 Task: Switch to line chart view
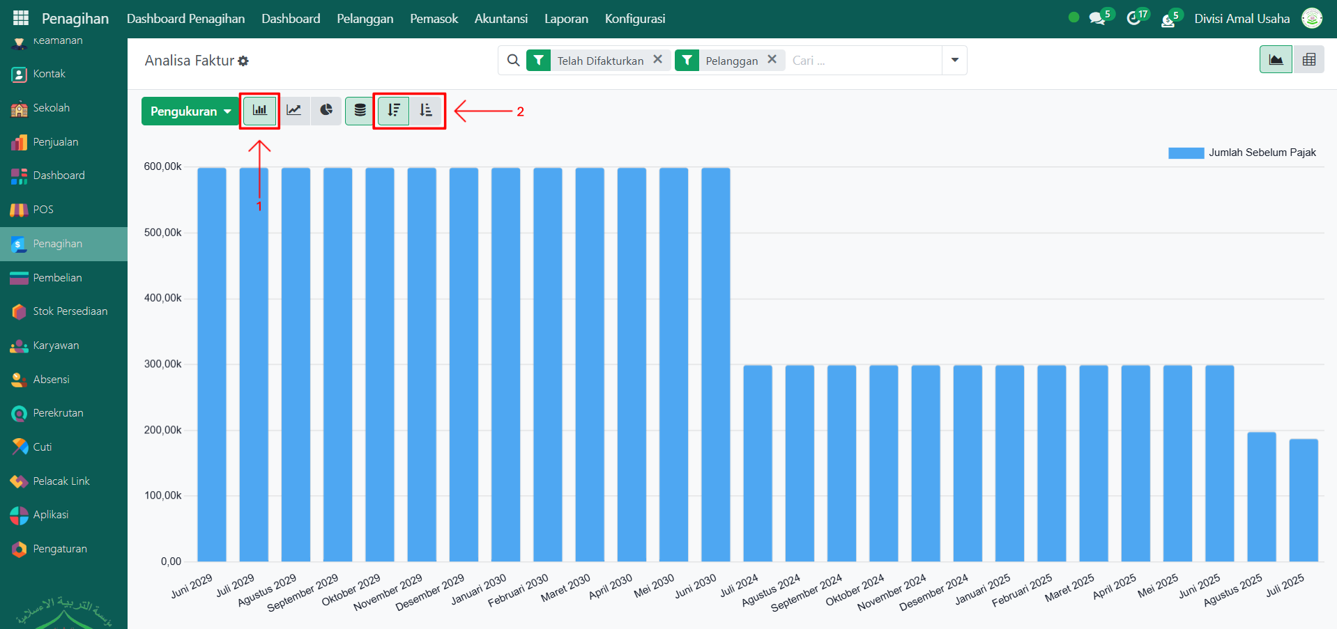click(x=294, y=111)
